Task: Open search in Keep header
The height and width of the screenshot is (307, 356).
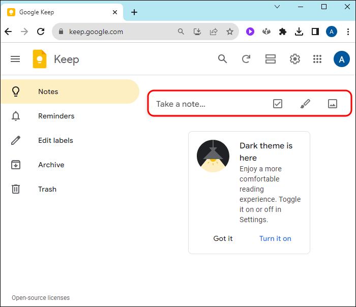Action: tap(223, 59)
